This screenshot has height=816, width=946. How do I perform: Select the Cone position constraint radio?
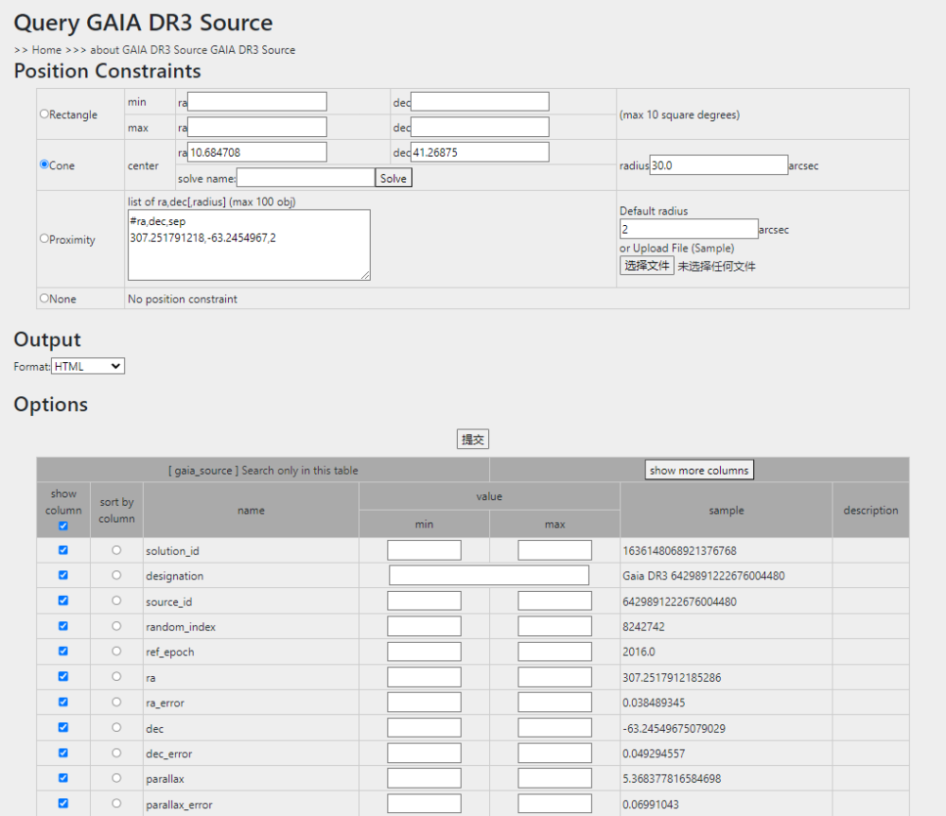(x=44, y=164)
